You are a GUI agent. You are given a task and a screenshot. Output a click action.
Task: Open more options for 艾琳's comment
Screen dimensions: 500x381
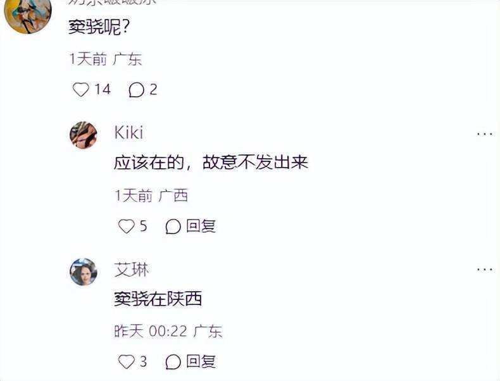point(484,270)
